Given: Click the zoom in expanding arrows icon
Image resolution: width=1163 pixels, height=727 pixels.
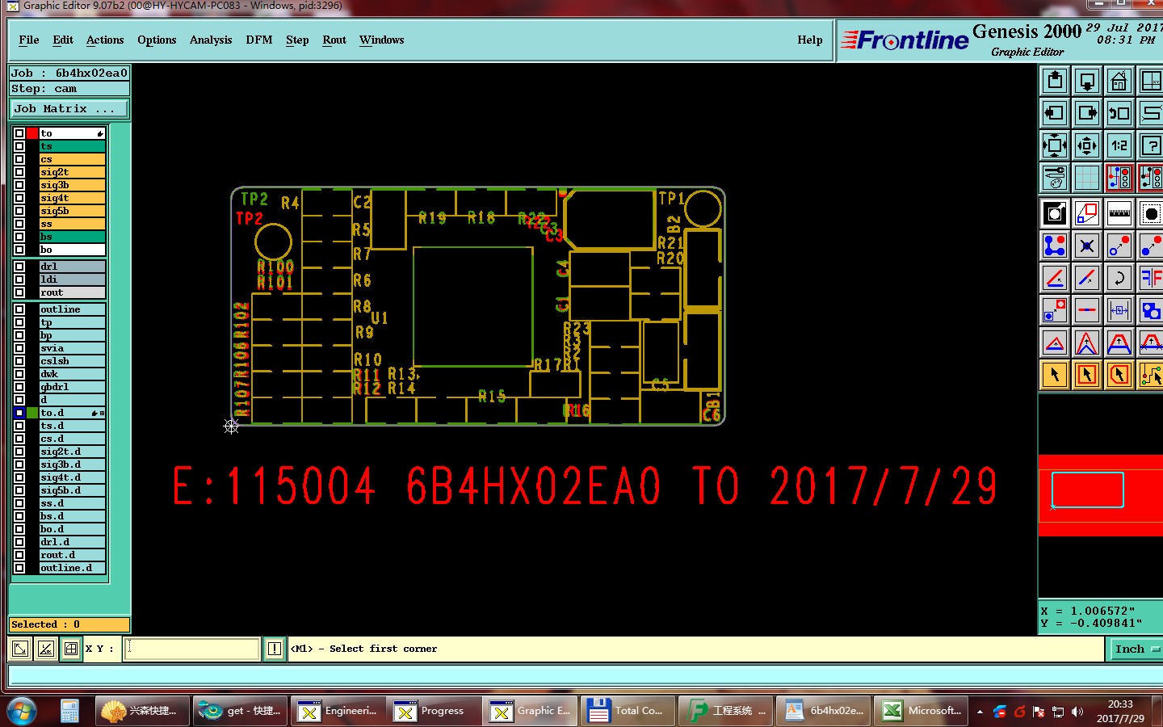Looking at the screenshot, I should coord(1055,145).
